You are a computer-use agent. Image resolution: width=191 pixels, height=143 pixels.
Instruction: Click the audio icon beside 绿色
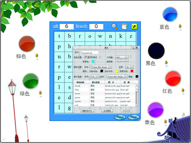pyautogui.click(x=40, y=93)
